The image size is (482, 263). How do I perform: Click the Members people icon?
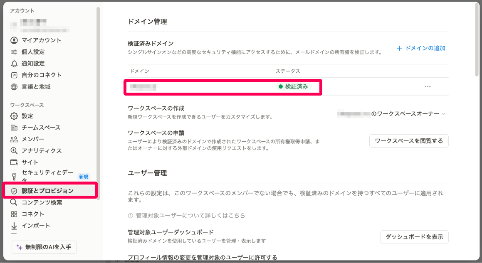pos(14,139)
